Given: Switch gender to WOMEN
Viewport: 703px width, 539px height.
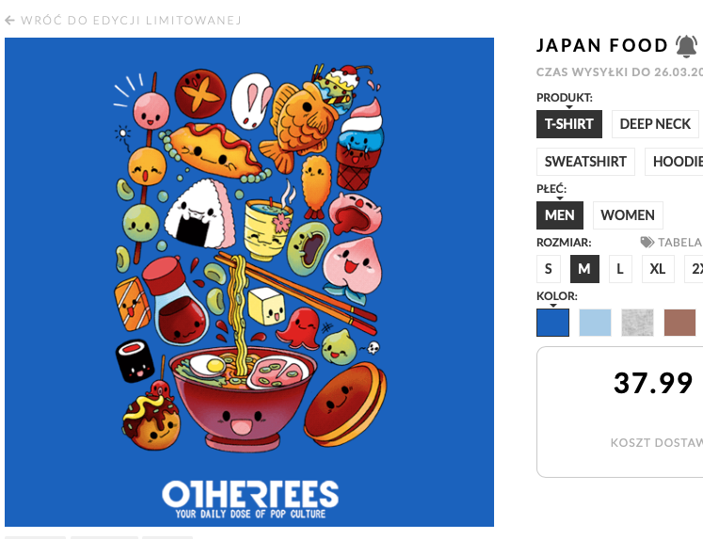Looking at the screenshot, I should (628, 215).
